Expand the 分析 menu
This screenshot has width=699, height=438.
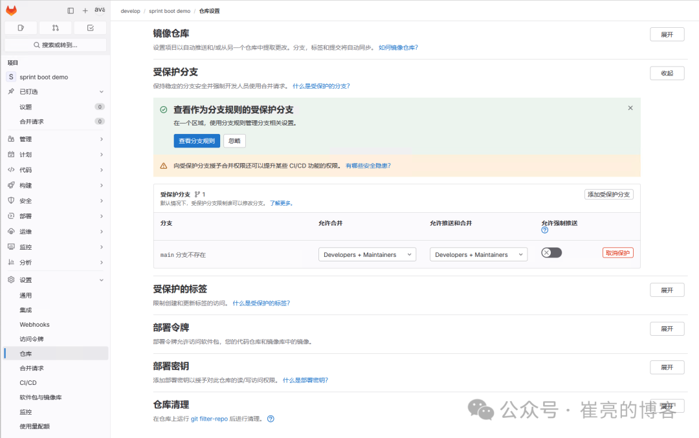click(55, 263)
